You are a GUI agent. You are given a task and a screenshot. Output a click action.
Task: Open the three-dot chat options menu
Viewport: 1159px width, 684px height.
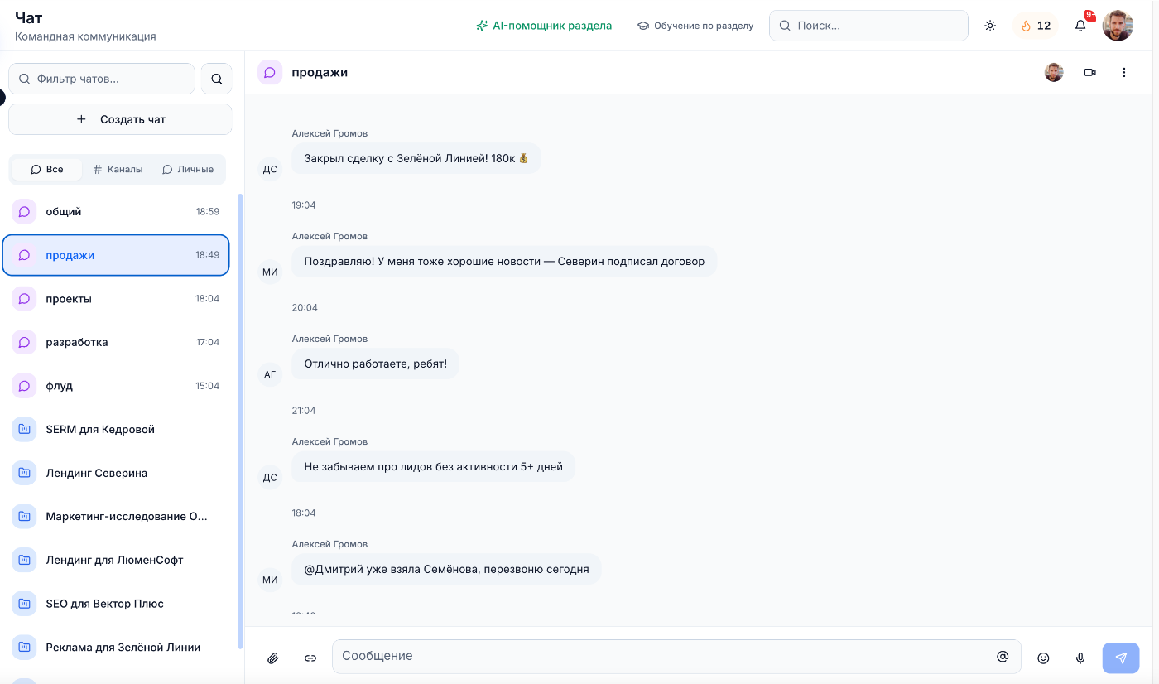(1124, 73)
